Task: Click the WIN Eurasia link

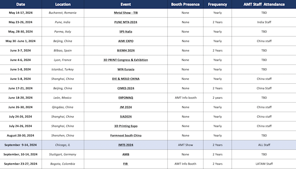Action: (x=126, y=69)
